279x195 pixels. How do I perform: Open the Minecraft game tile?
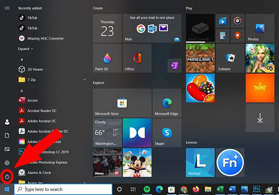tap(200, 58)
